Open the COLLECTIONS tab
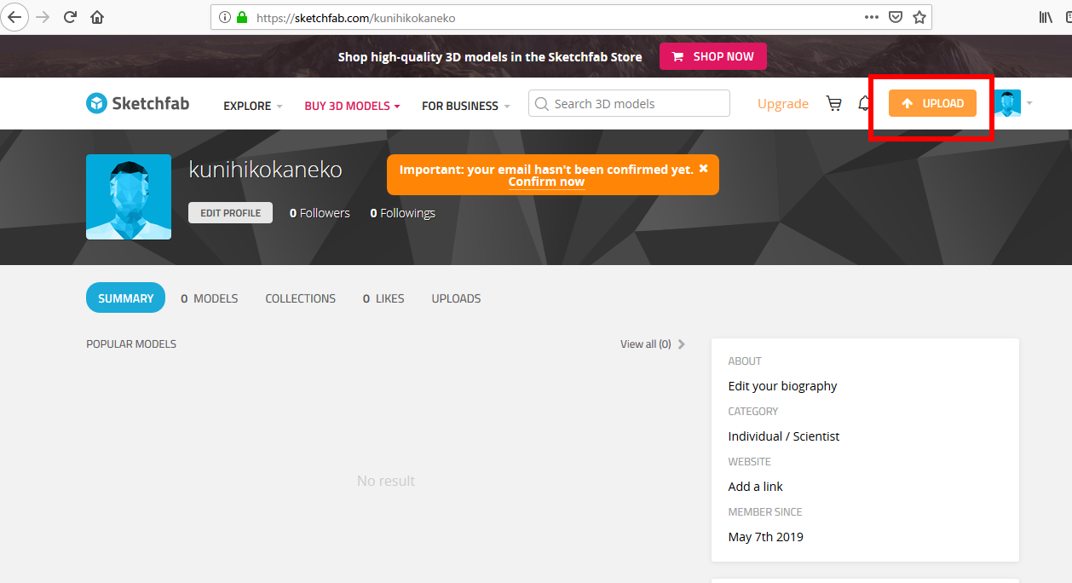This screenshot has width=1072, height=583. coord(301,298)
